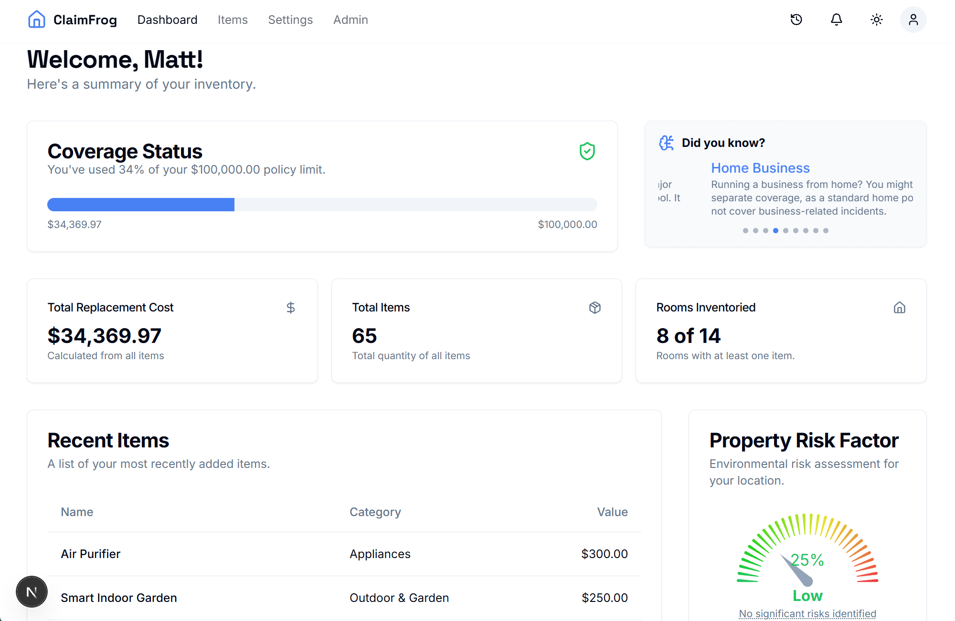Click the dollar sign icon in Total Replacement Cost
This screenshot has height=621, width=955.
pyautogui.click(x=291, y=308)
